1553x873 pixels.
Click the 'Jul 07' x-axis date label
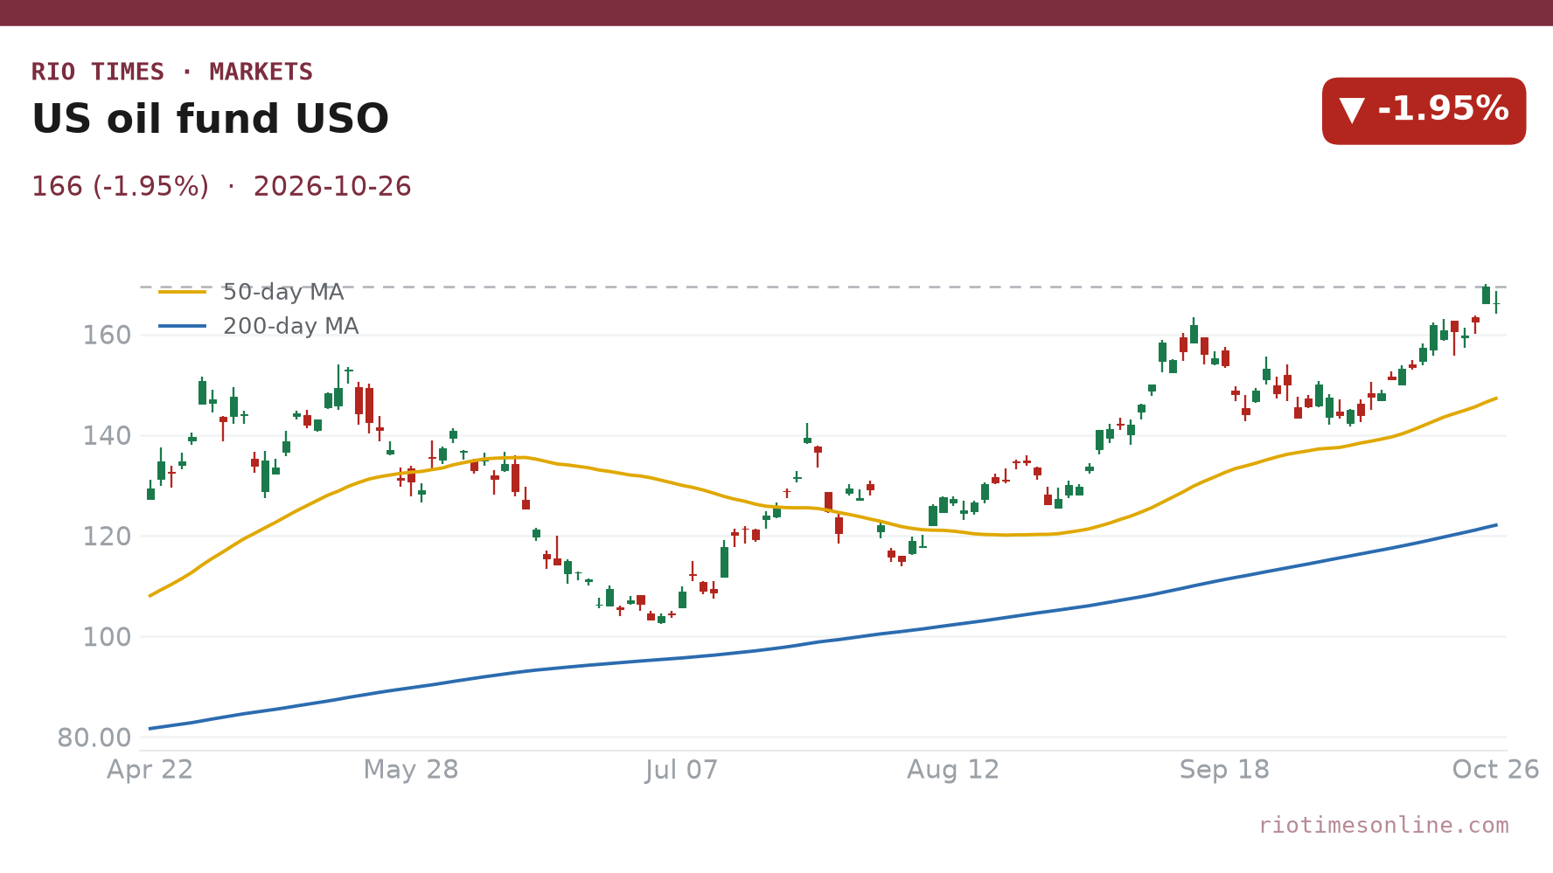coord(682,770)
